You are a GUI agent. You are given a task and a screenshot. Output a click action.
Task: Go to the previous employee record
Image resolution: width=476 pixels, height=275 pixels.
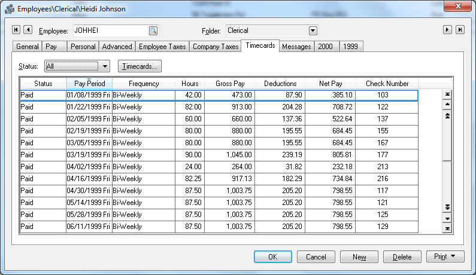pos(28,30)
